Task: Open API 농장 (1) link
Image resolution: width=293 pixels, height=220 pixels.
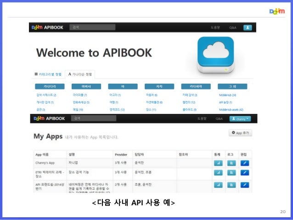Action: [225, 102]
